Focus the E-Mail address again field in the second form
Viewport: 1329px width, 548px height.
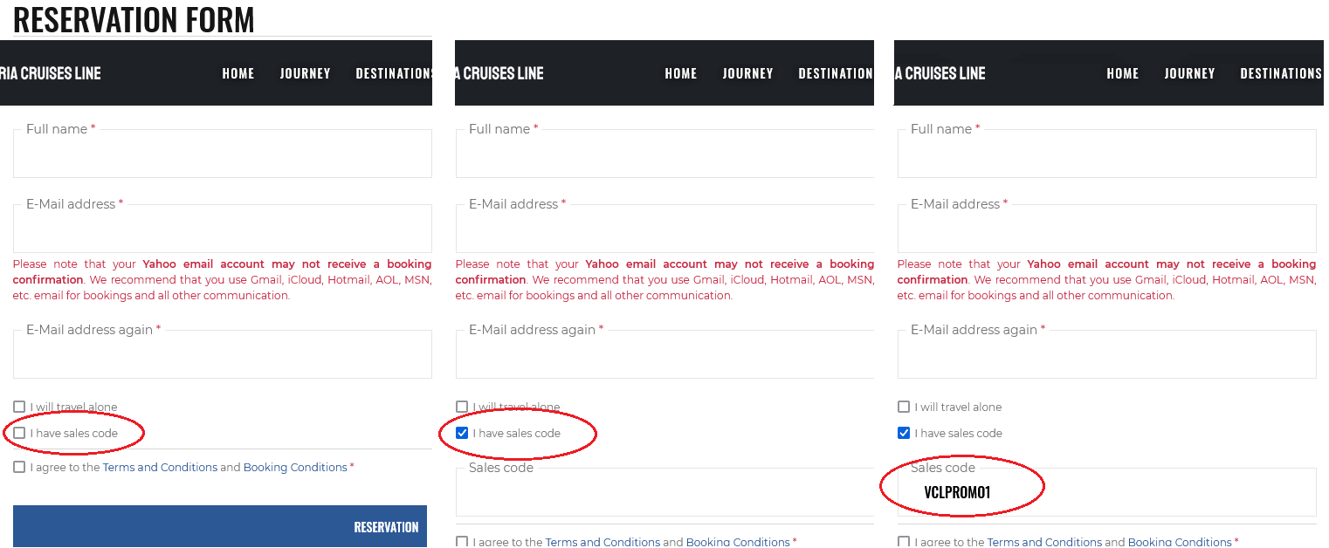664,354
